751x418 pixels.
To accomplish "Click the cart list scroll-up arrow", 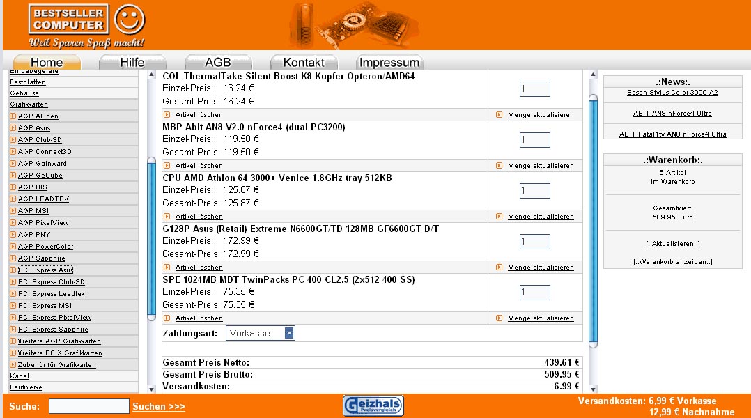I will tap(593, 75).
